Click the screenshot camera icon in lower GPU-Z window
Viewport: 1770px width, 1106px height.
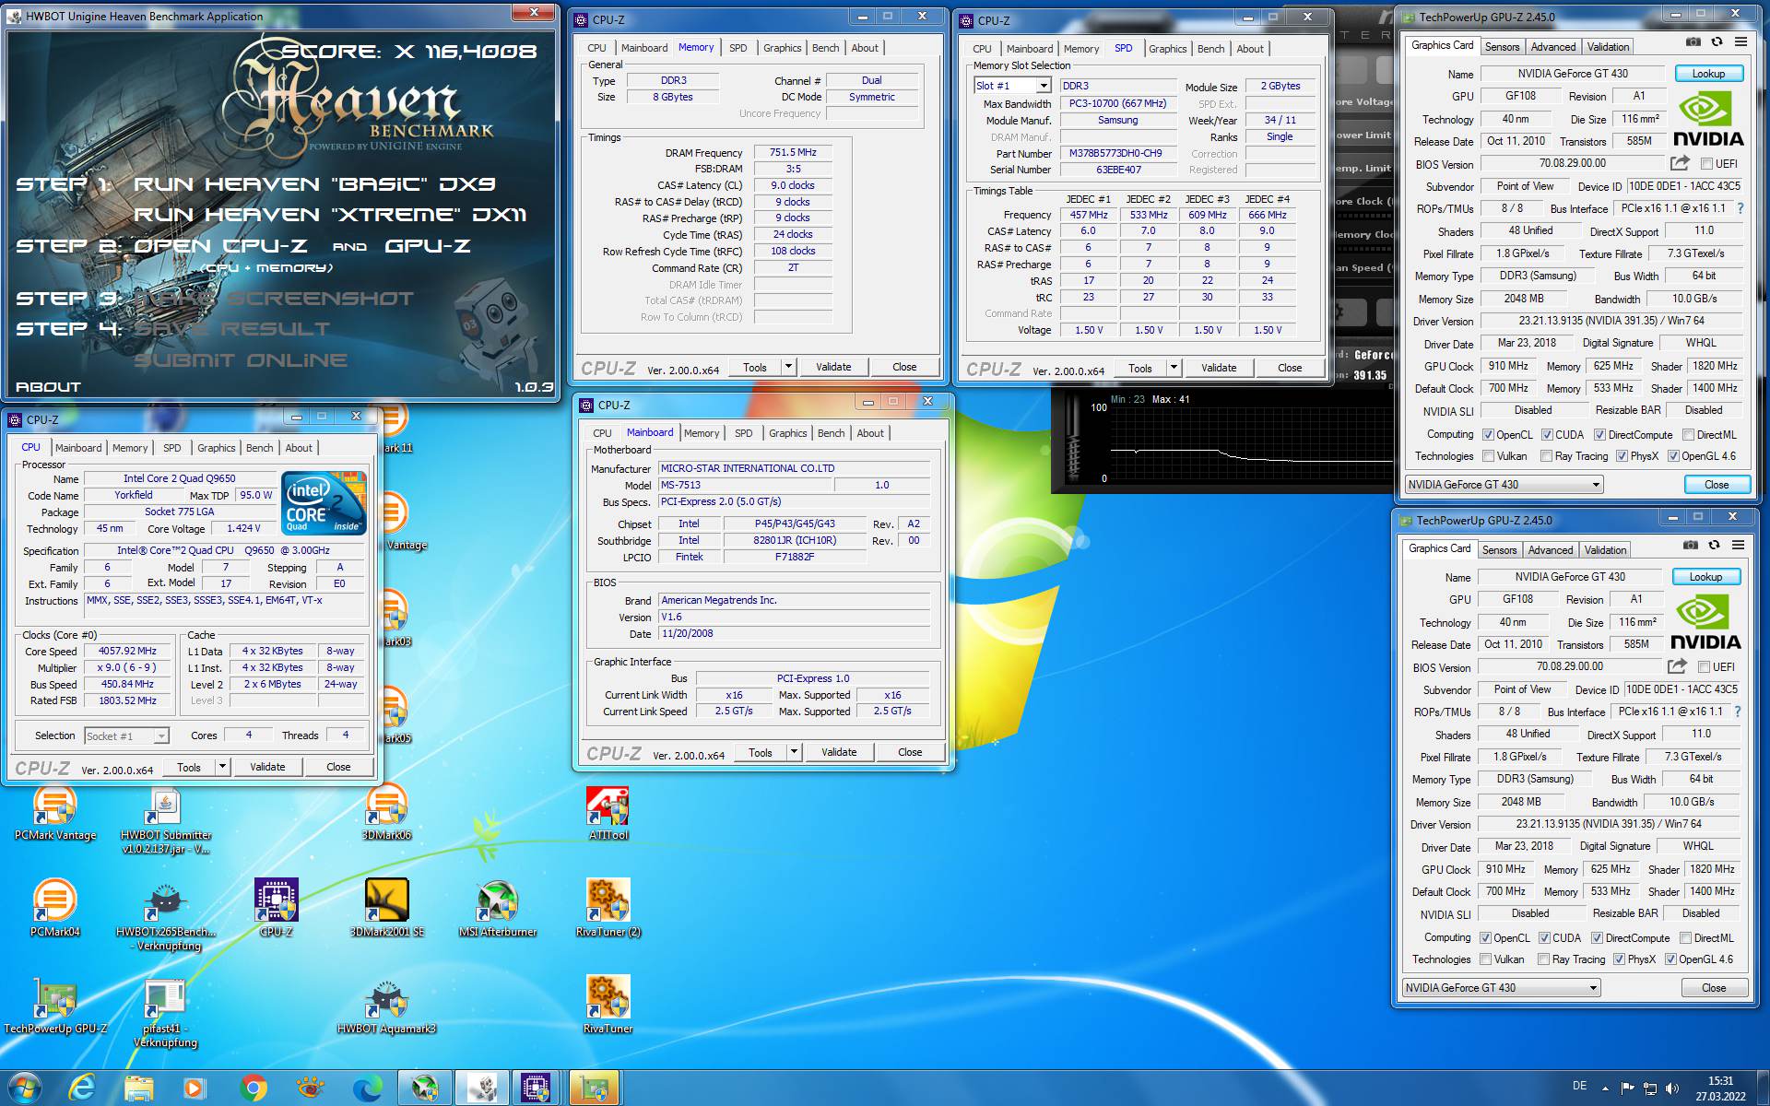point(1691,545)
